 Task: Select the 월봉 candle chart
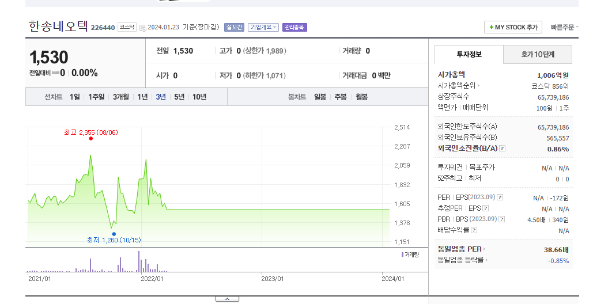(361, 97)
